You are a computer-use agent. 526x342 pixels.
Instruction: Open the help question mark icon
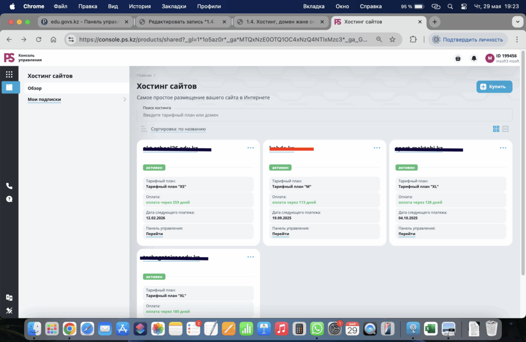(9, 199)
